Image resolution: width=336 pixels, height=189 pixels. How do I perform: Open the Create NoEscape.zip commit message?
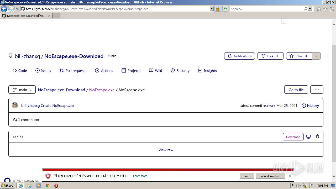pos(57,106)
